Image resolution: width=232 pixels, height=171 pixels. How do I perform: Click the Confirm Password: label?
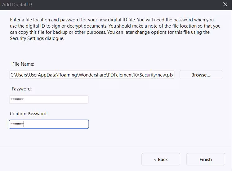29,114
